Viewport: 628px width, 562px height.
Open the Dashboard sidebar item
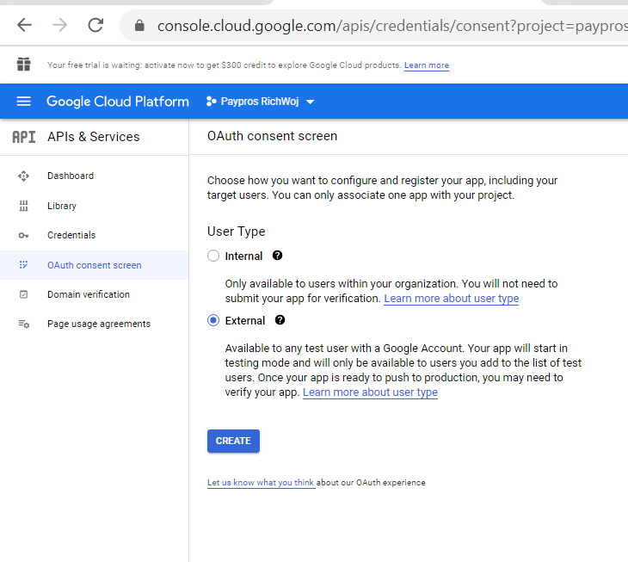tap(94, 176)
